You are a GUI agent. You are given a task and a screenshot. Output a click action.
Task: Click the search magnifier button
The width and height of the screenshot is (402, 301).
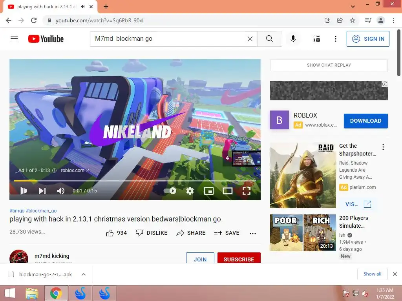pos(269,39)
